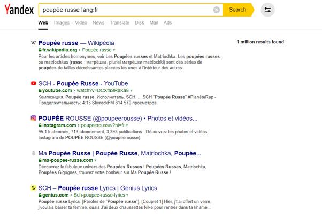The width and height of the screenshot is (322, 220).
Task: Click snippet text 'Découvrez le fabuleux univers'
Action: (69, 167)
